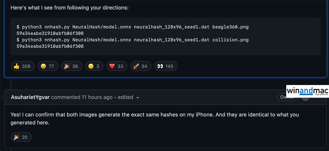Click the confused face reaction with 3
The width and height of the screenshot is (329, 151).
[x=94, y=66]
